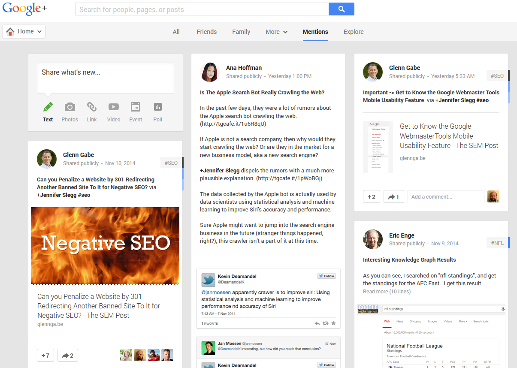
Task: Toggle +2 on the Webmaster Tools post
Action: click(372, 197)
